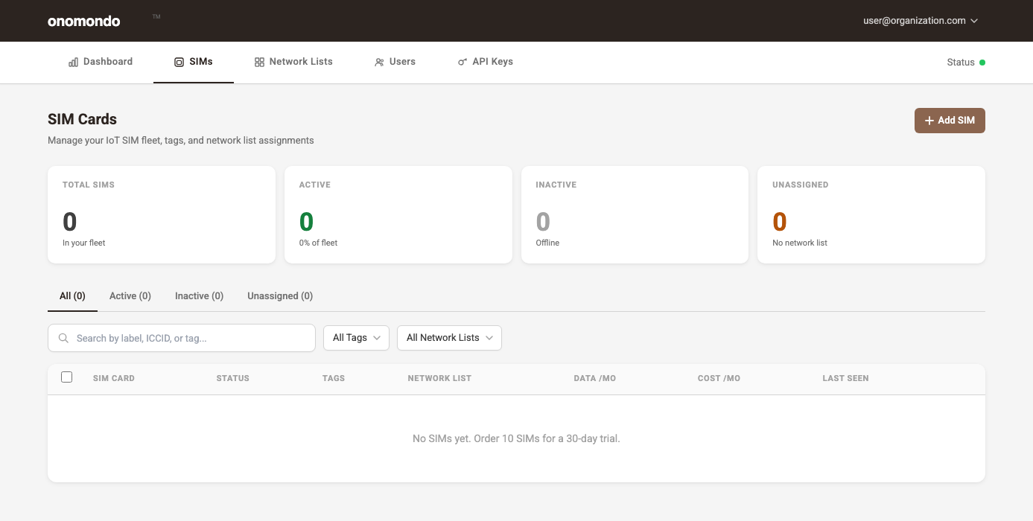
Task: Click the magnifier icon in search box
Action: pos(63,338)
